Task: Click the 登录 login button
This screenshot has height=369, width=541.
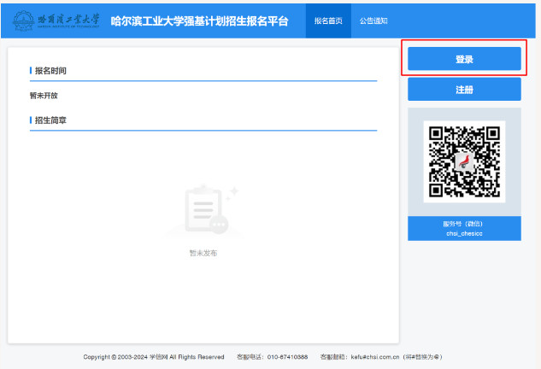Action: click(464, 59)
